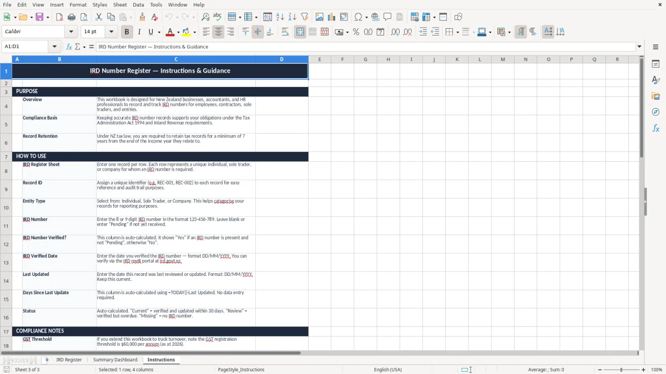Click the Save document icon
666x374 pixels.
tap(39, 17)
